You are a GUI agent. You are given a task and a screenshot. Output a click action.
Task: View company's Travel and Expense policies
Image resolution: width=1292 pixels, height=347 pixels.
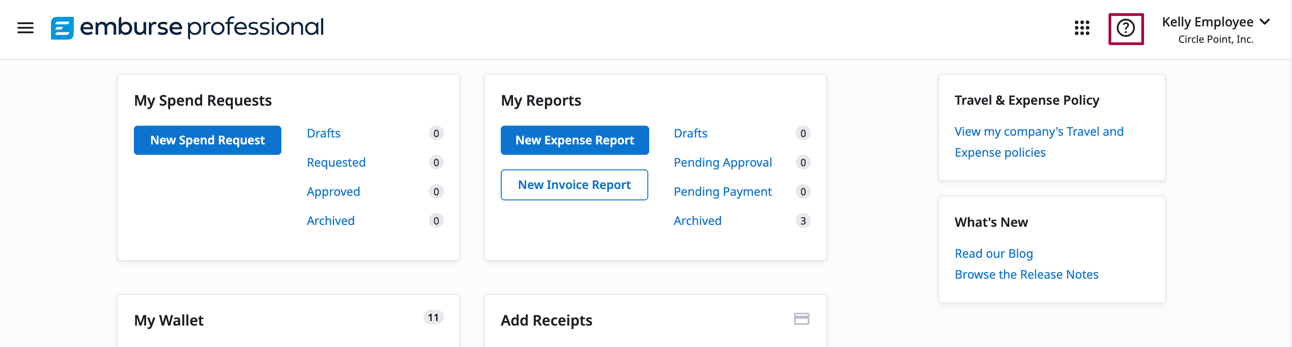click(x=1038, y=142)
